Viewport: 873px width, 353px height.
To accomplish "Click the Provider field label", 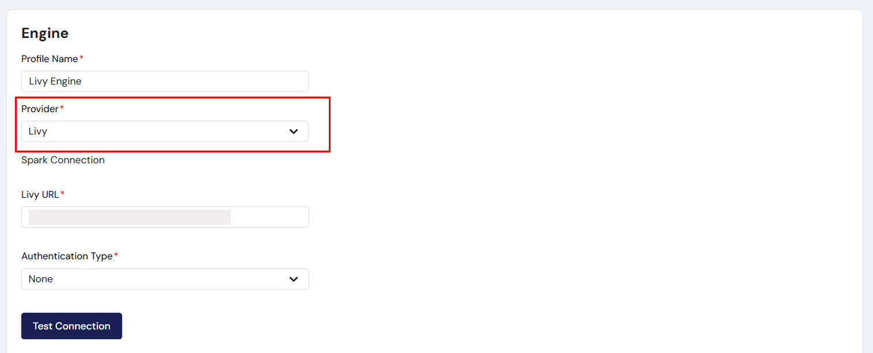I will click(40, 109).
